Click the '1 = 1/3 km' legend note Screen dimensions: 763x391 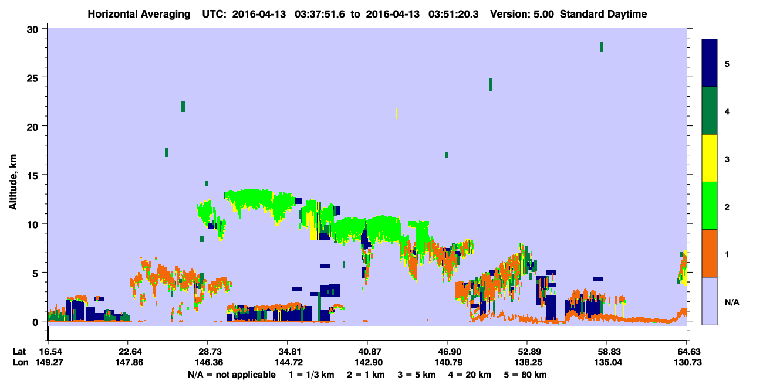tap(312, 375)
